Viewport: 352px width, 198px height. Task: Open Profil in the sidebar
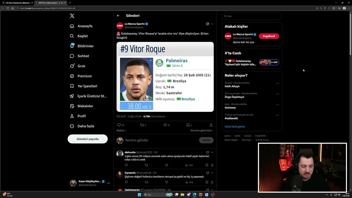click(78, 116)
